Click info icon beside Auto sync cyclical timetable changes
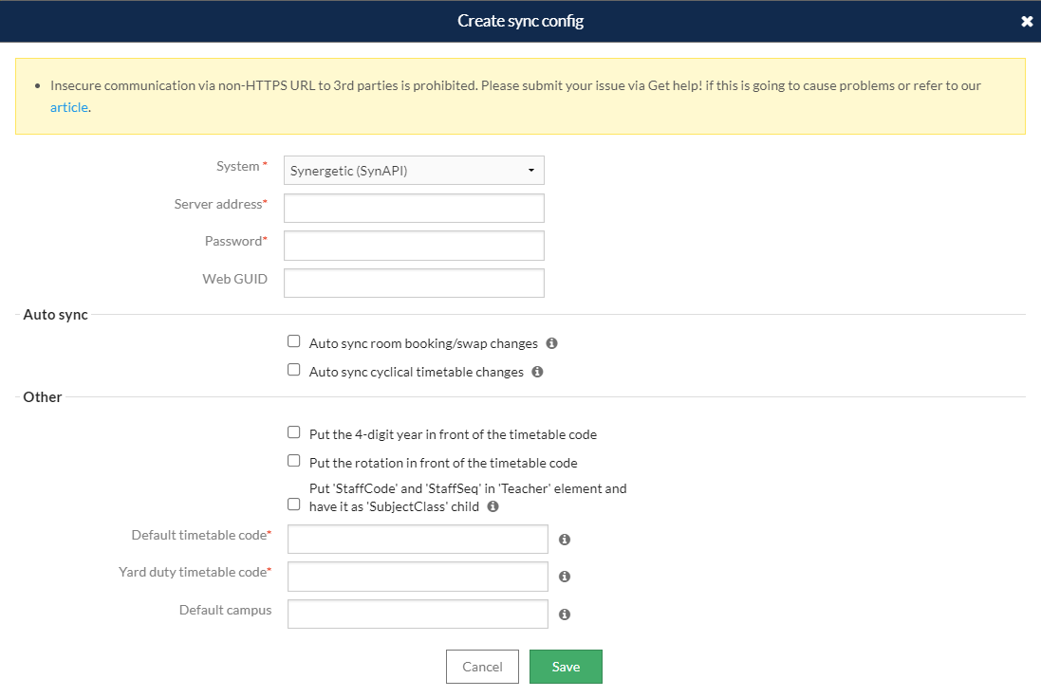1041x697 pixels. (x=538, y=372)
